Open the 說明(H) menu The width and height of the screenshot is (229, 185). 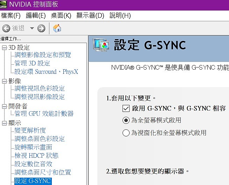(x=120, y=15)
